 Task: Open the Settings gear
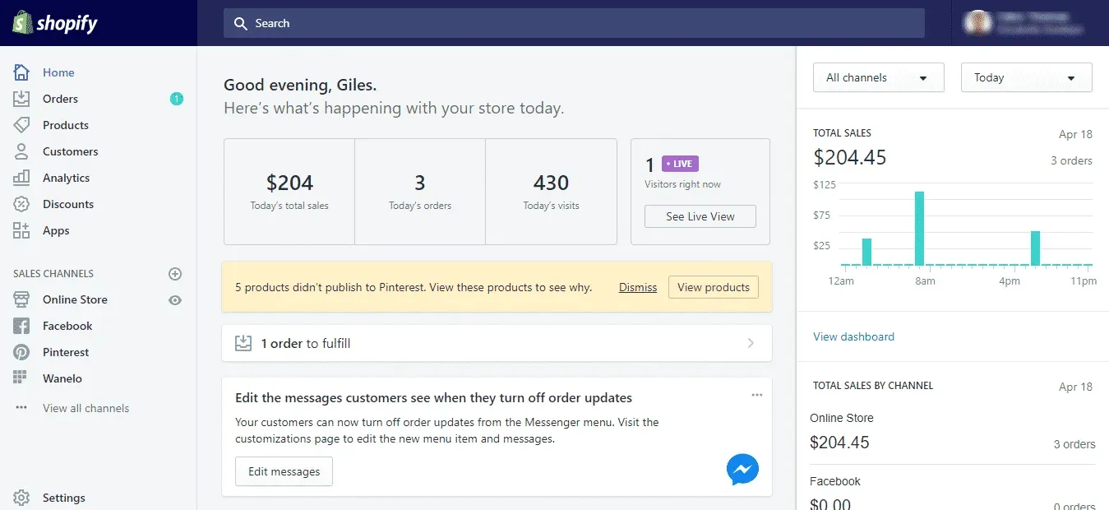[x=22, y=498]
